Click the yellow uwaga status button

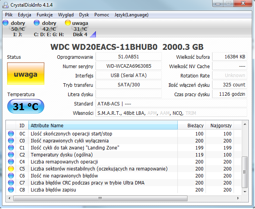(26, 74)
